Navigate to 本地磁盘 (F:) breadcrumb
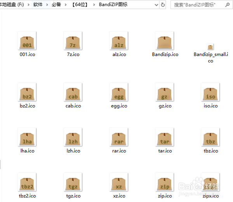Image resolution: width=233 pixels, height=202 pixels. [x=12, y=5]
